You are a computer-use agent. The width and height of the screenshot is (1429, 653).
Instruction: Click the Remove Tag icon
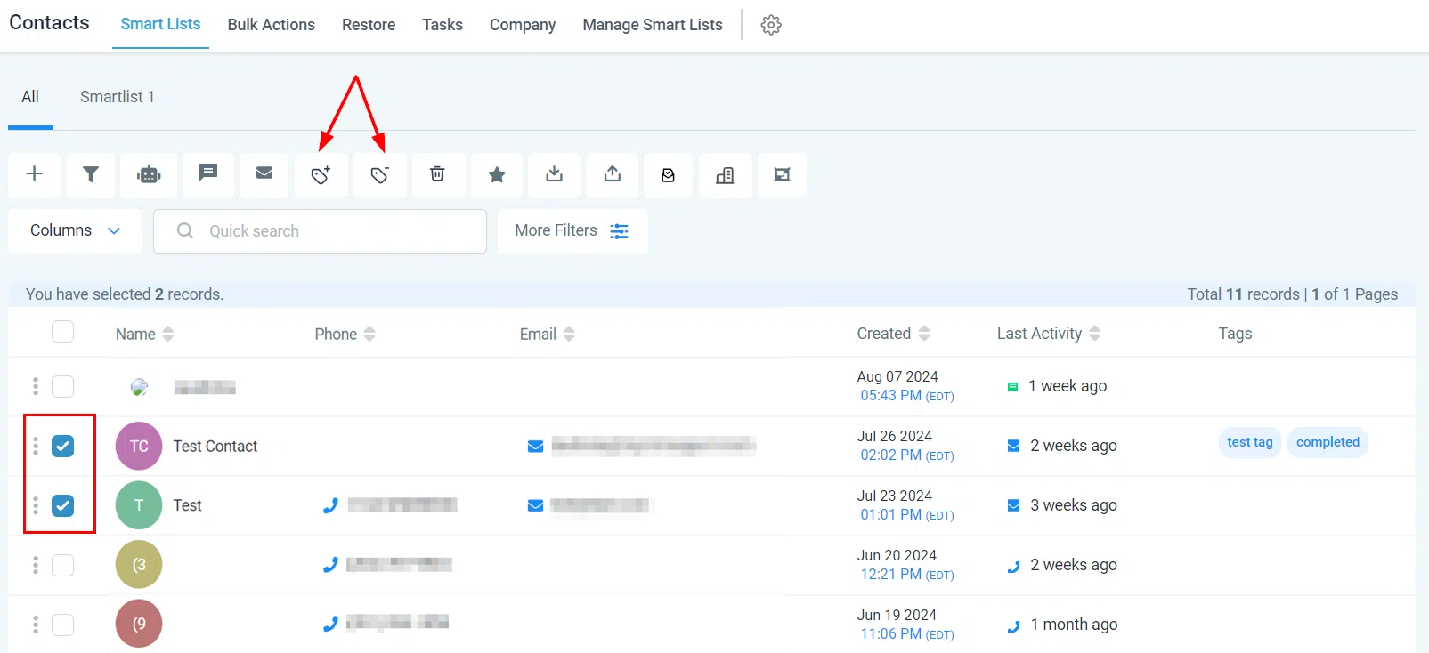point(380,175)
